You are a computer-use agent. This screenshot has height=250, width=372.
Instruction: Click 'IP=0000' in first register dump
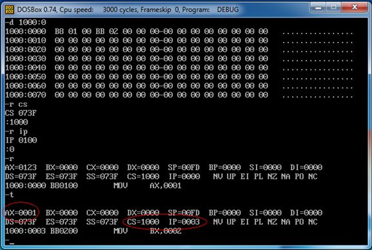(x=184, y=177)
